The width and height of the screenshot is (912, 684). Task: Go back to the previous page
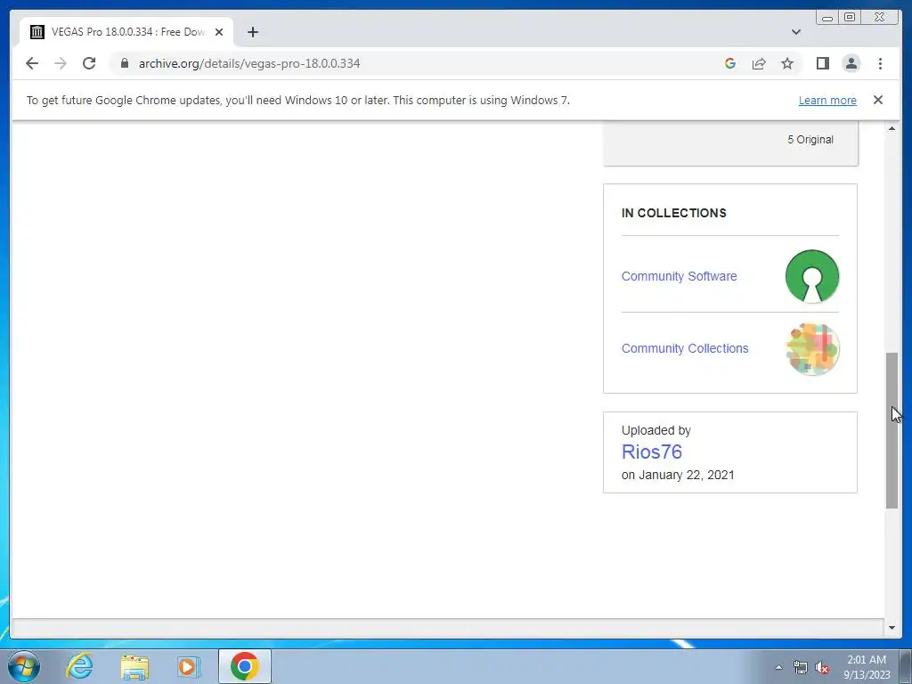(32, 63)
